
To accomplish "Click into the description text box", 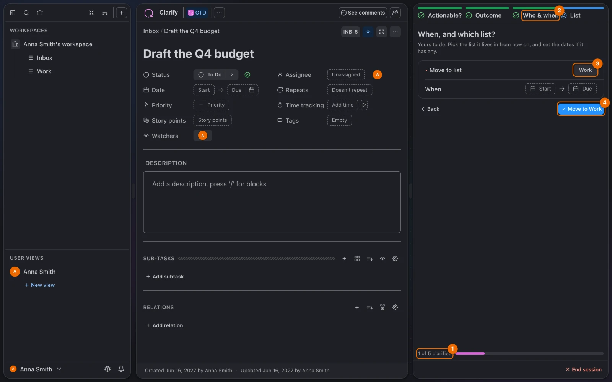I will coord(272,202).
